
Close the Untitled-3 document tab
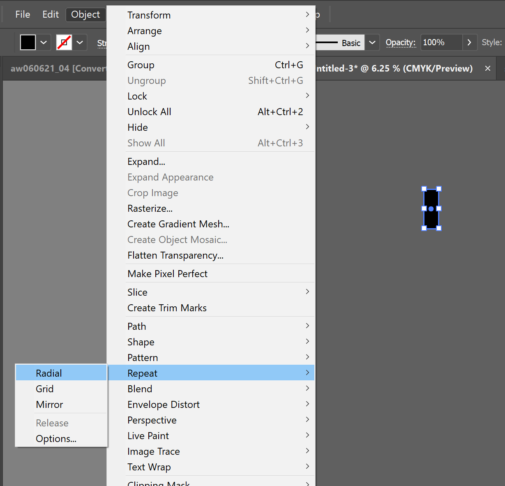click(x=488, y=68)
